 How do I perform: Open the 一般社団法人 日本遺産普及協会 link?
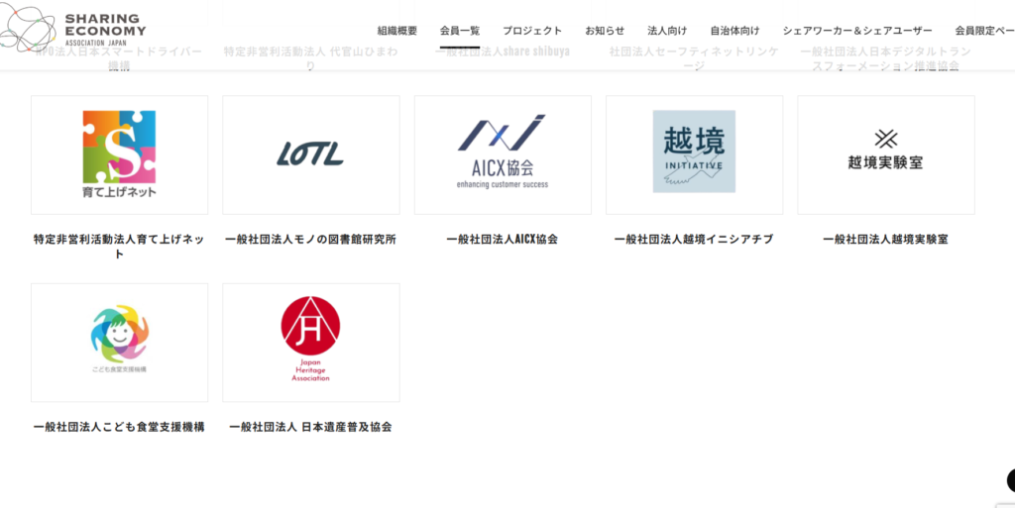310,427
